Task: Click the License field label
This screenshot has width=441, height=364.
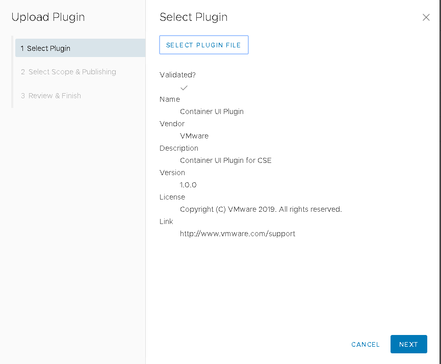Action: pos(172,197)
